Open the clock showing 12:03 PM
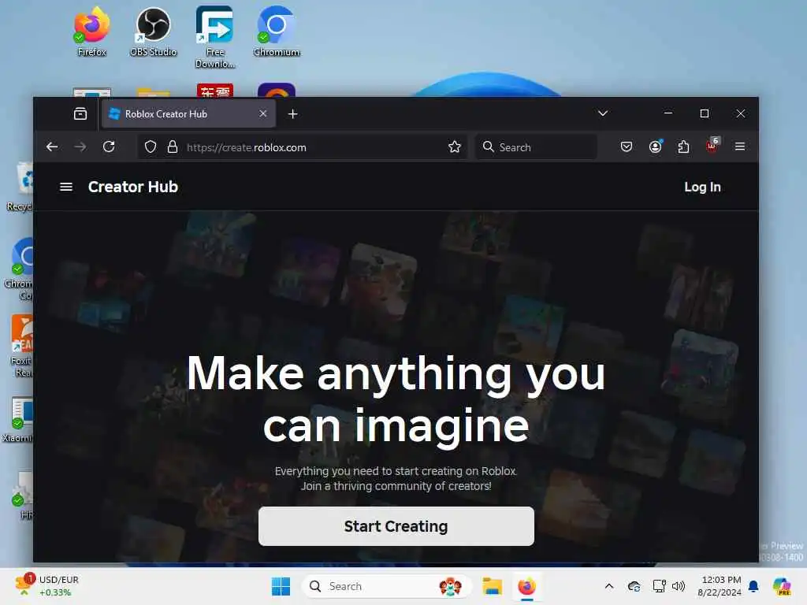This screenshot has height=605, width=807. (x=720, y=586)
